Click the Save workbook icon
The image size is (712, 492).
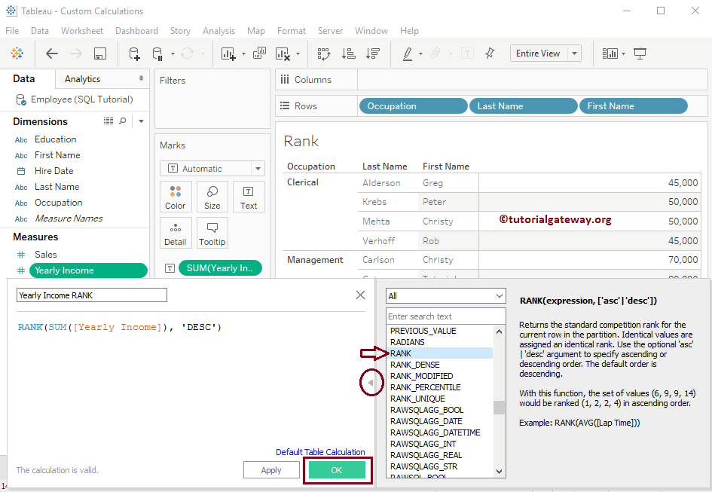point(99,53)
